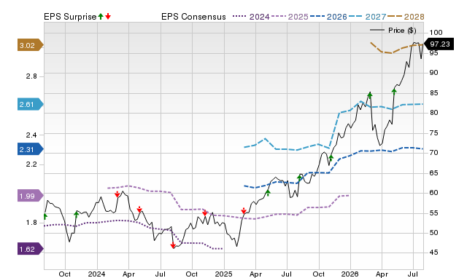Click the red surprise arrow near November 2024

point(204,213)
